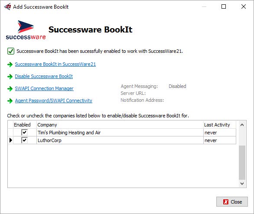
Task: Click the Disabled status value
Action: click(x=177, y=86)
